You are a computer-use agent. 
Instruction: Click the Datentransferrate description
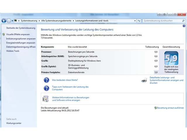click(x=76, y=72)
